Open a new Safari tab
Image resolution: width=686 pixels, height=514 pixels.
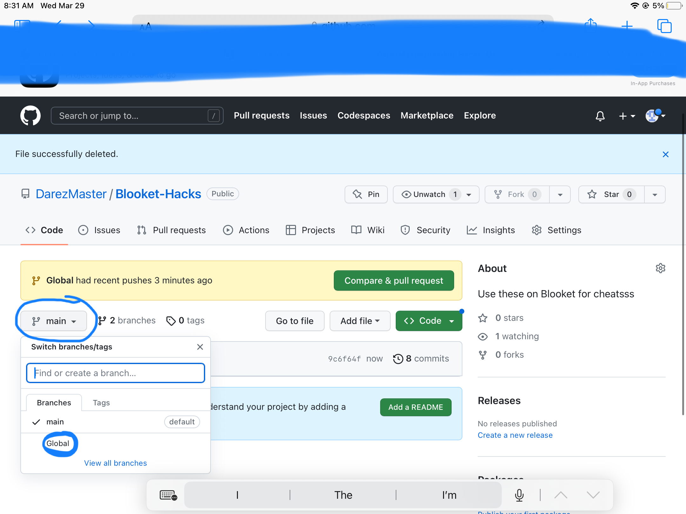[627, 26]
